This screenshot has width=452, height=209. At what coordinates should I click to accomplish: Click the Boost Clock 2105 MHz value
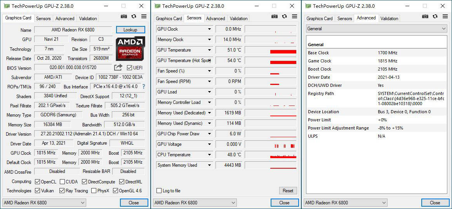[388, 69]
